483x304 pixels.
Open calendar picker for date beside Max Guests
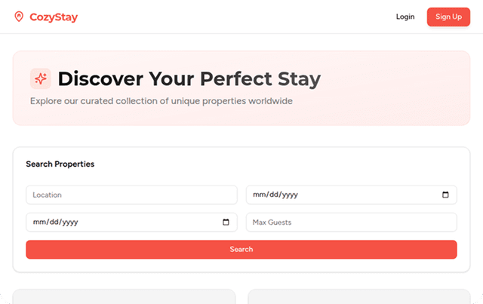click(226, 222)
